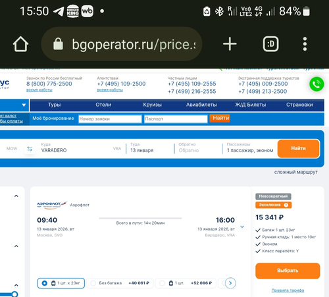The height and width of the screenshot is (297, 329).
Task: Click the filter slider handle
Action: (x=14, y=294)
